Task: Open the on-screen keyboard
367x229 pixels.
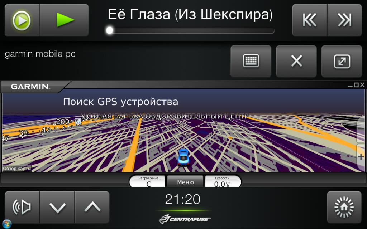Action: [251, 61]
